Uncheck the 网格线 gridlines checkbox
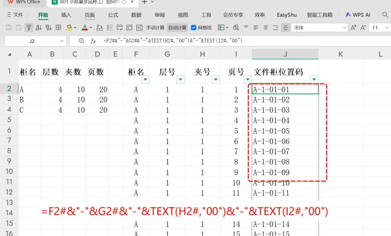Viewport: 391px width, 236px height. (194, 28)
